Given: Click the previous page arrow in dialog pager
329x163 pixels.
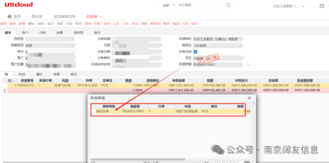Looking at the screenshot, I should click(x=220, y=162).
